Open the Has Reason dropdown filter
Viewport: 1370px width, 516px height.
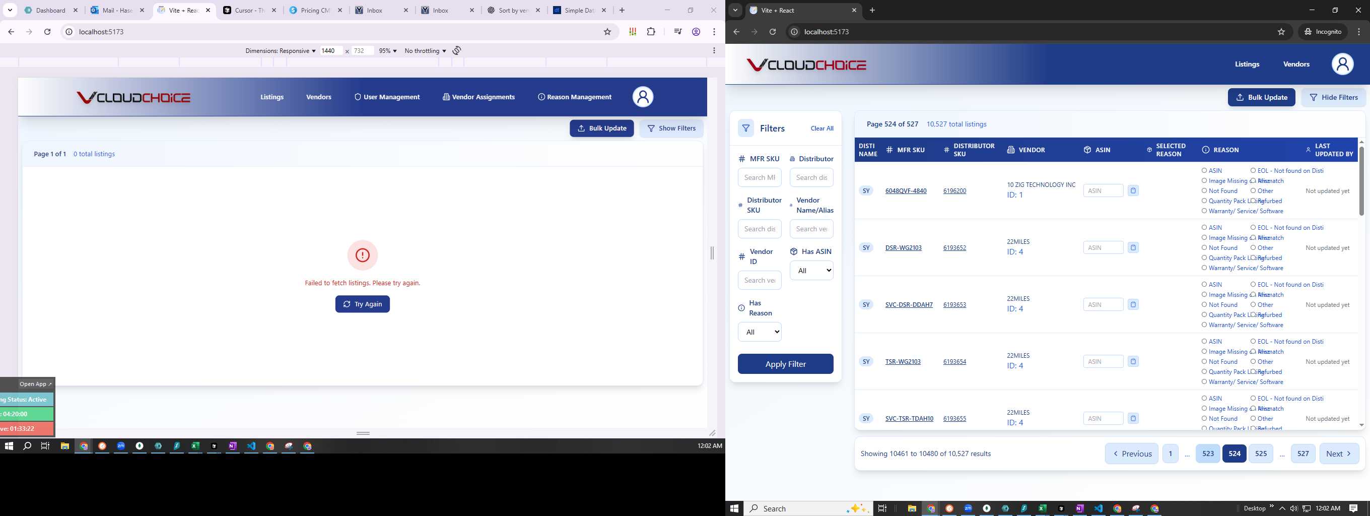coord(760,332)
